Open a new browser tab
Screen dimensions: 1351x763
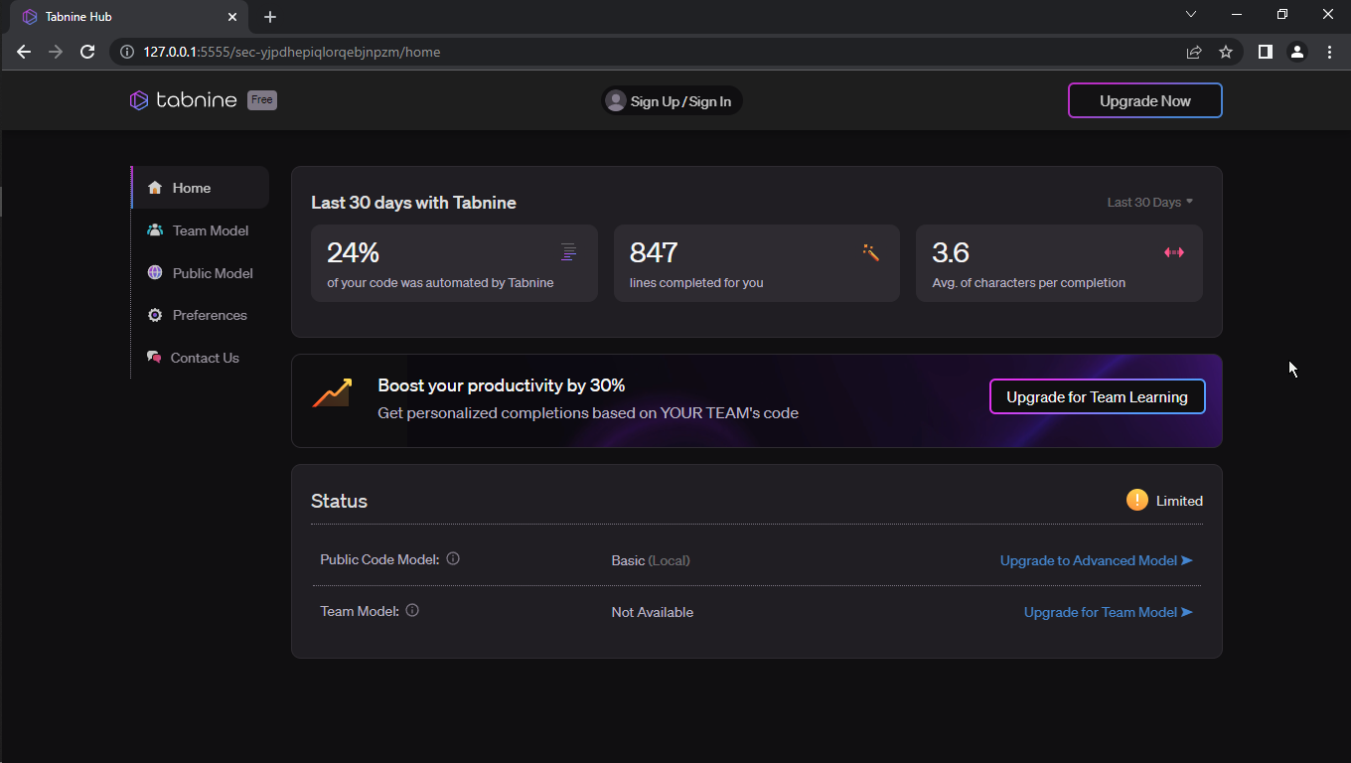click(270, 17)
